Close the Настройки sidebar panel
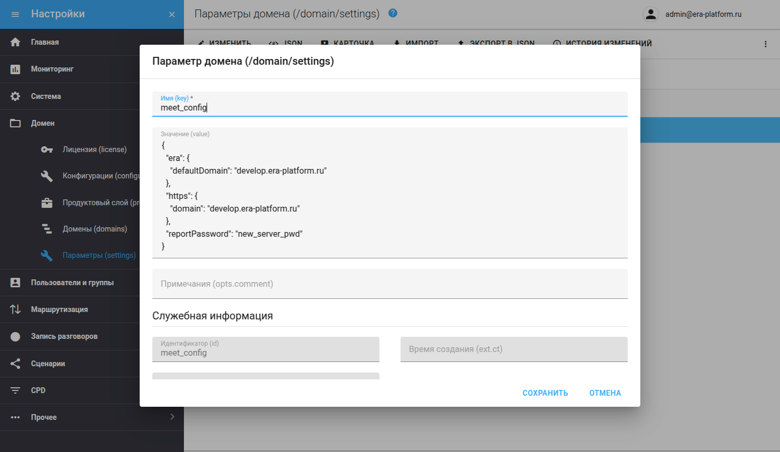 [x=172, y=14]
